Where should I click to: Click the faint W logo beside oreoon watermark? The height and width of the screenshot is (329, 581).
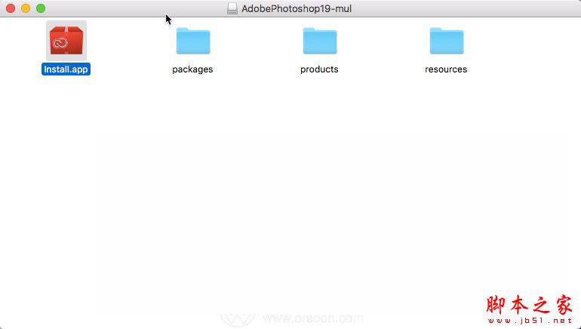point(237,319)
